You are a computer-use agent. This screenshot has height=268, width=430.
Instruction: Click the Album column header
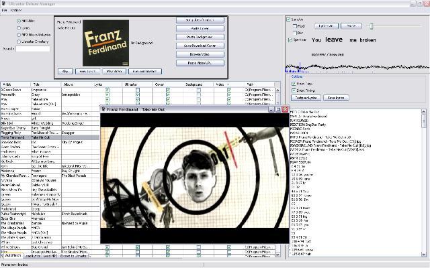(77, 84)
